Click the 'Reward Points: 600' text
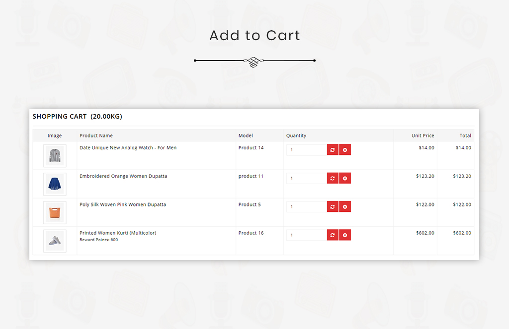The image size is (509, 329). (x=99, y=240)
